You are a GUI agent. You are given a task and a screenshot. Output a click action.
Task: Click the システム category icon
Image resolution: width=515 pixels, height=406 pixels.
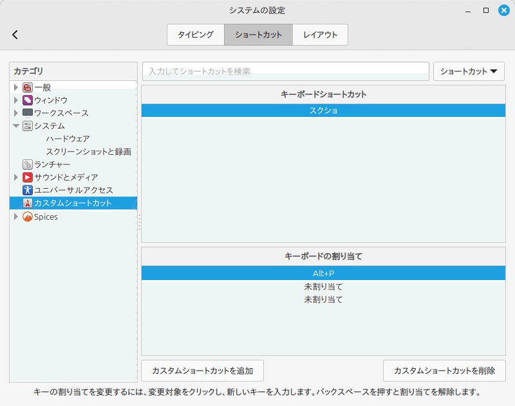28,126
